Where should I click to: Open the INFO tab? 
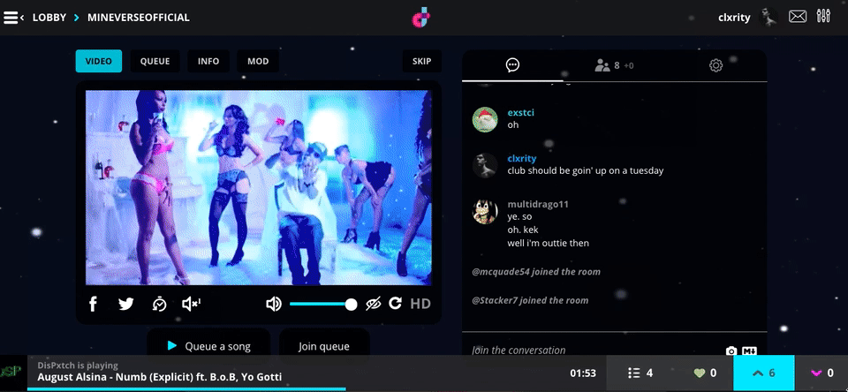tap(208, 61)
